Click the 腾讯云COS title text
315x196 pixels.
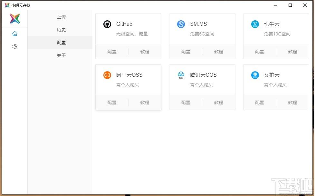click(203, 75)
